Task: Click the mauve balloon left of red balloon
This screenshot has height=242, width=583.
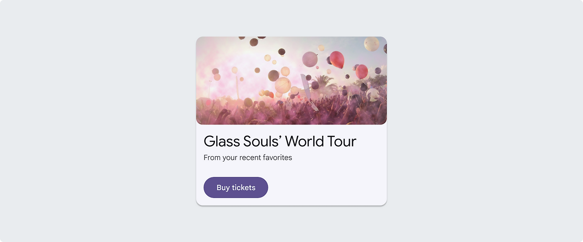Action: point(310,59)
